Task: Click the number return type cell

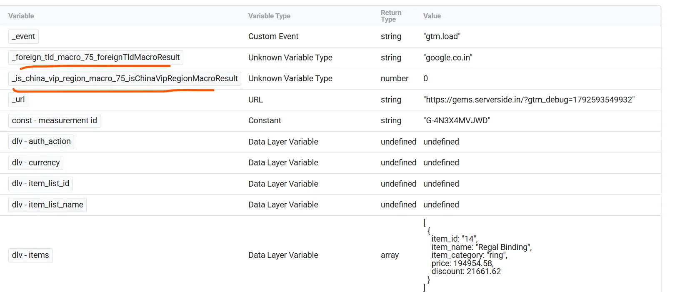Action: 395,79
